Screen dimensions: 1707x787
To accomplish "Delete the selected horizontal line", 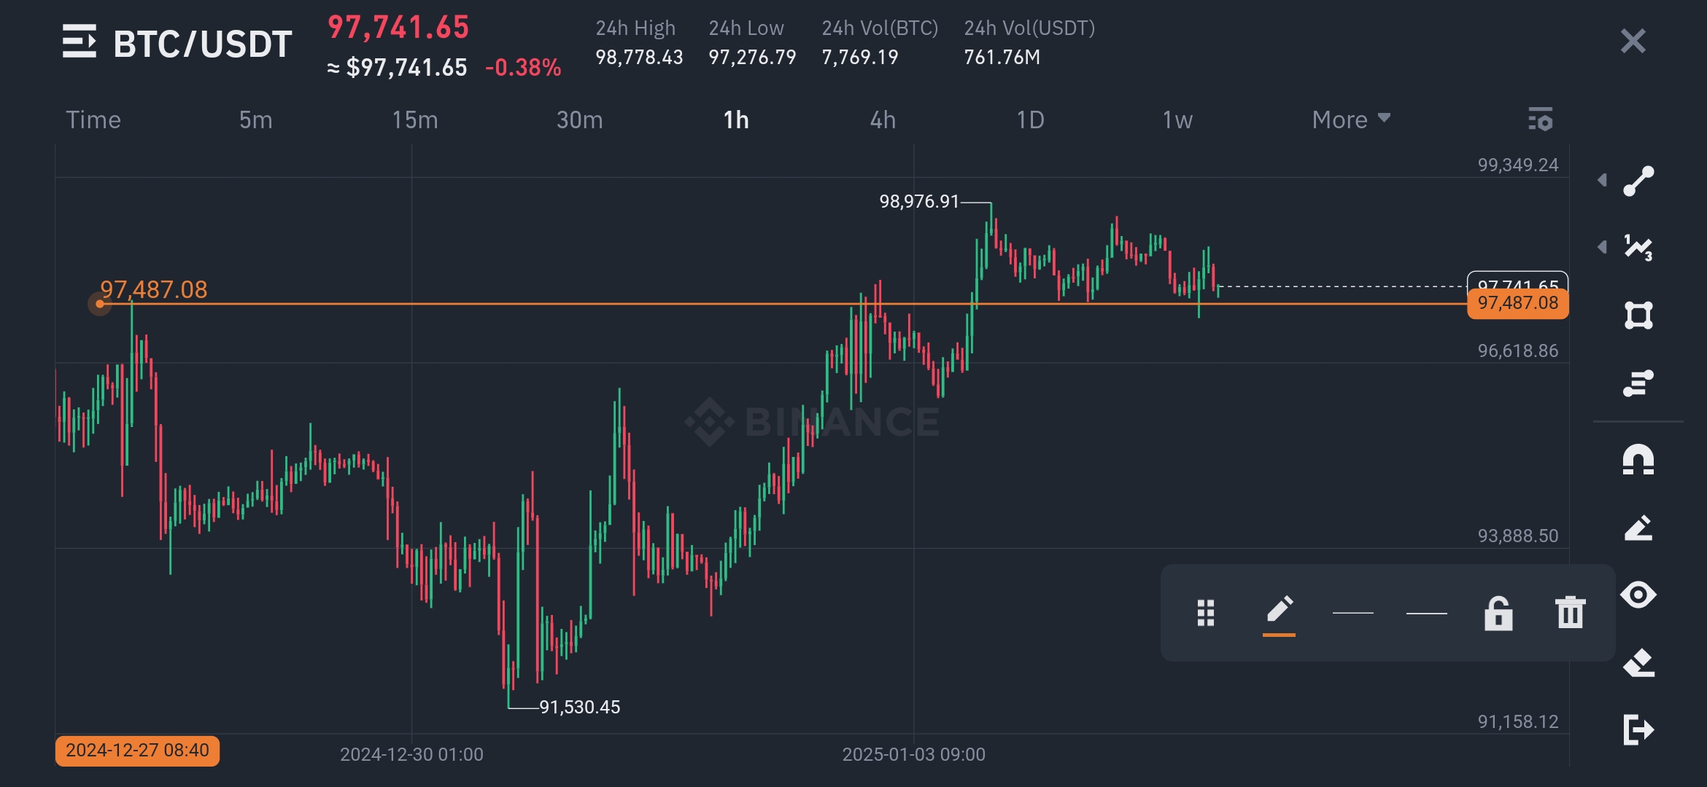I will click(1570, 613).
